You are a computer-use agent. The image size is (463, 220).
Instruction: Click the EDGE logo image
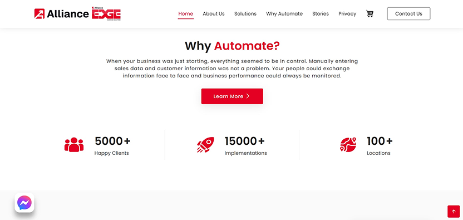[x=106, y=13]
